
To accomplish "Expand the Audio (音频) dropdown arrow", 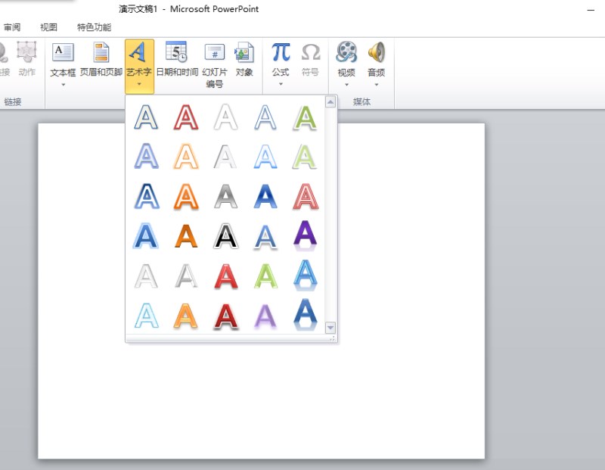I will 376,85.
